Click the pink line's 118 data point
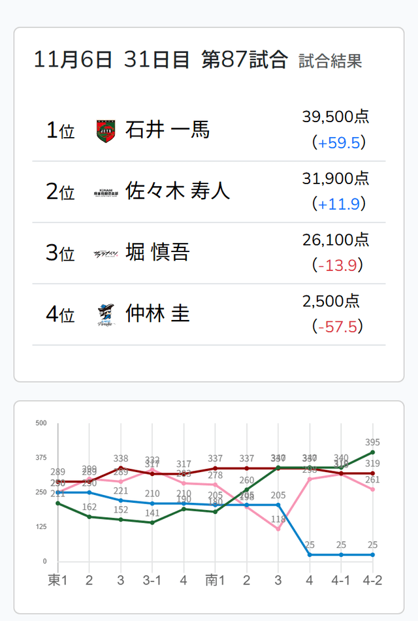Image resolution: width=418 pixels, height=621 pixels. click(278, 528)
